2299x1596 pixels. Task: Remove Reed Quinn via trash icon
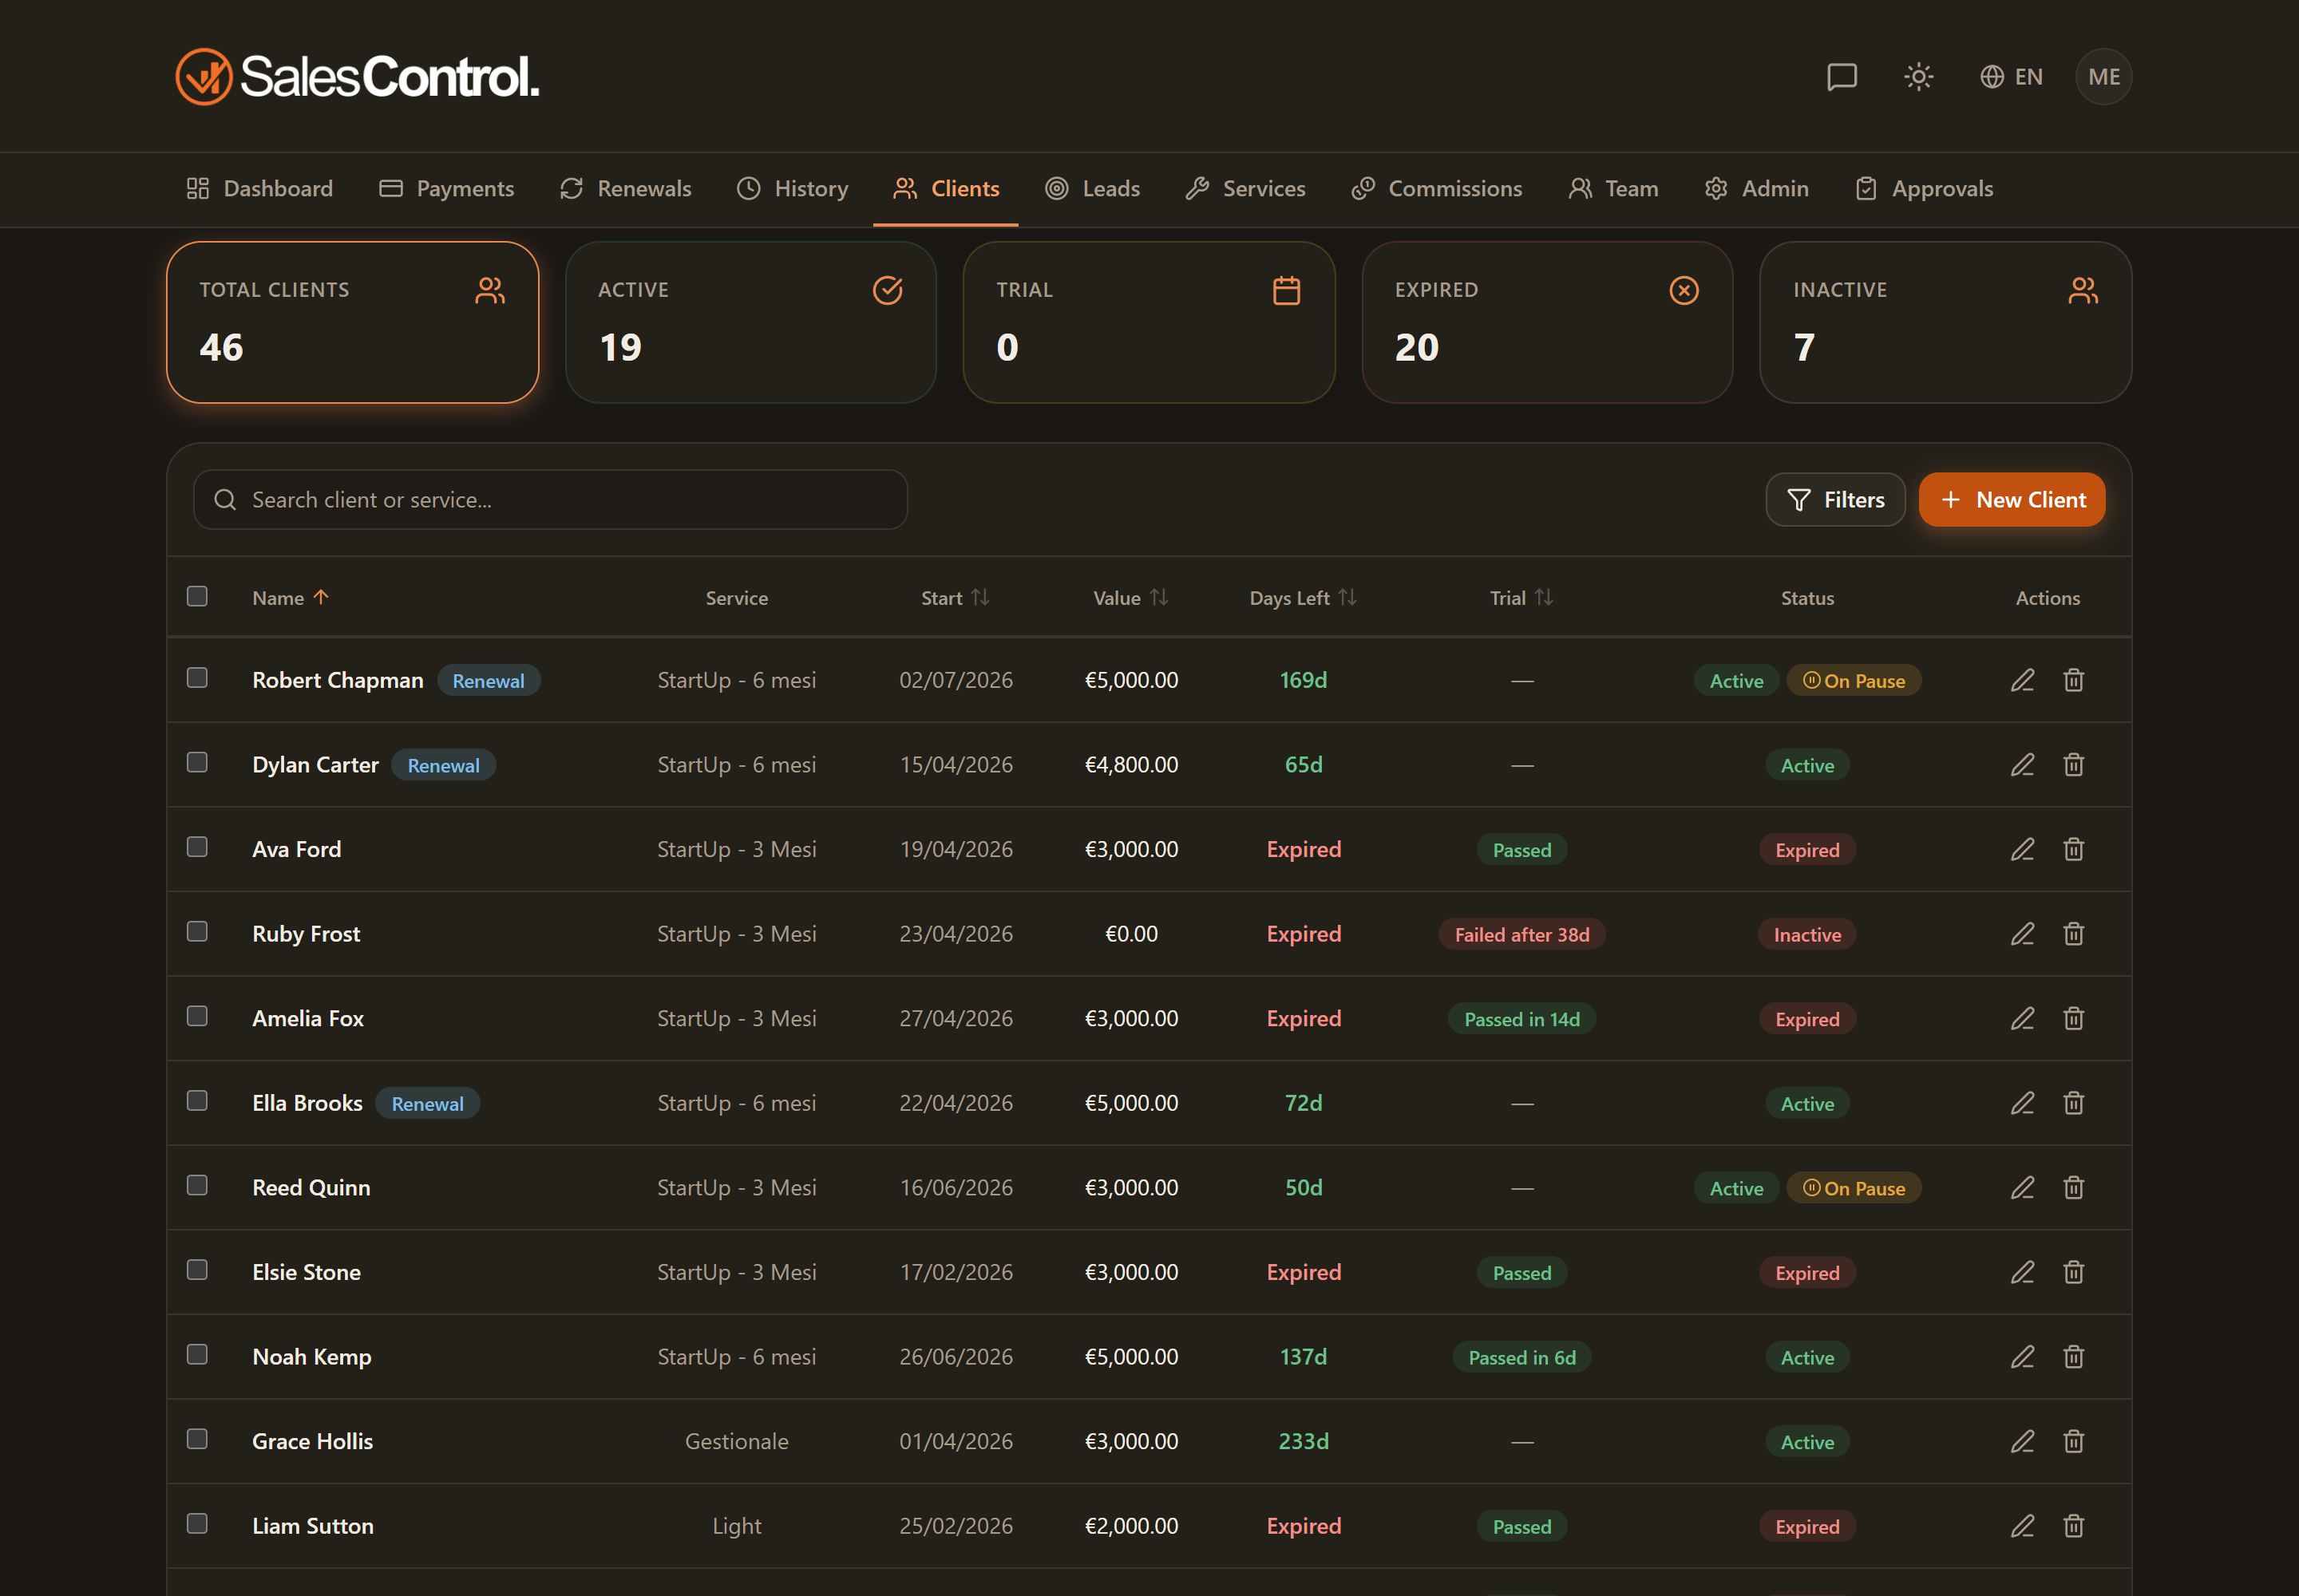tap(2073, 1188)
